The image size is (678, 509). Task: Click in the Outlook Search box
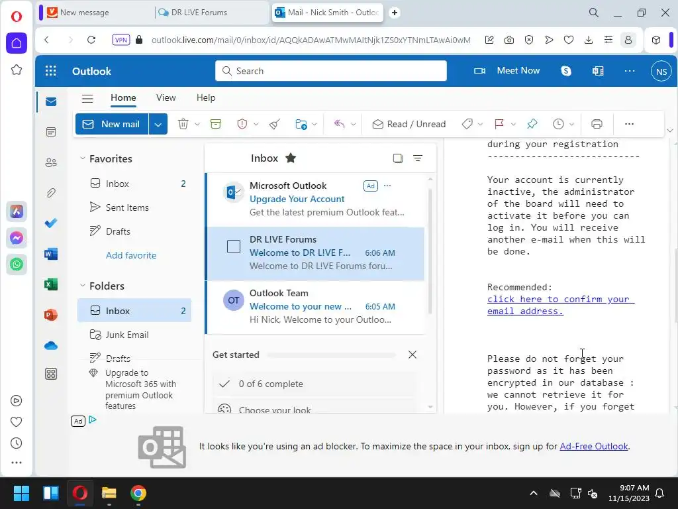tap(331, 70)
